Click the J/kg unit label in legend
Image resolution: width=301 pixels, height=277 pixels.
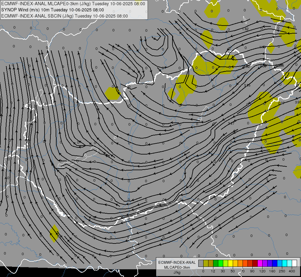coord(177,272)
